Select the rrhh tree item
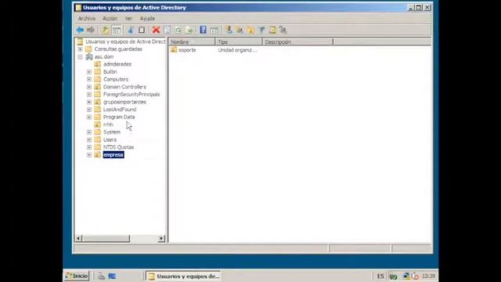This screenshot has height=282, width=501. tap(108, 125)
